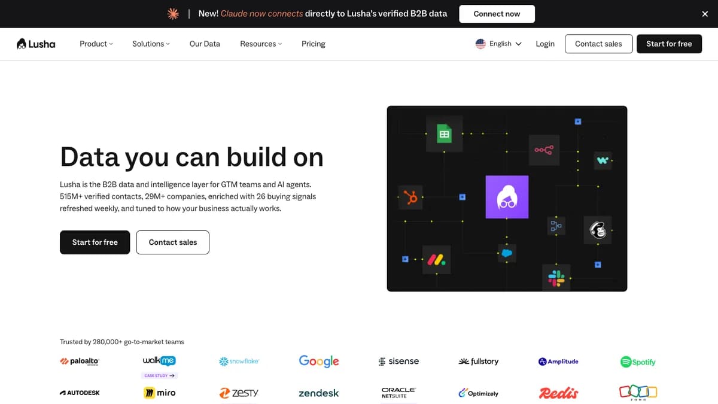Click the Google Sheets icon in the illustration

click(x=444, y=134)
